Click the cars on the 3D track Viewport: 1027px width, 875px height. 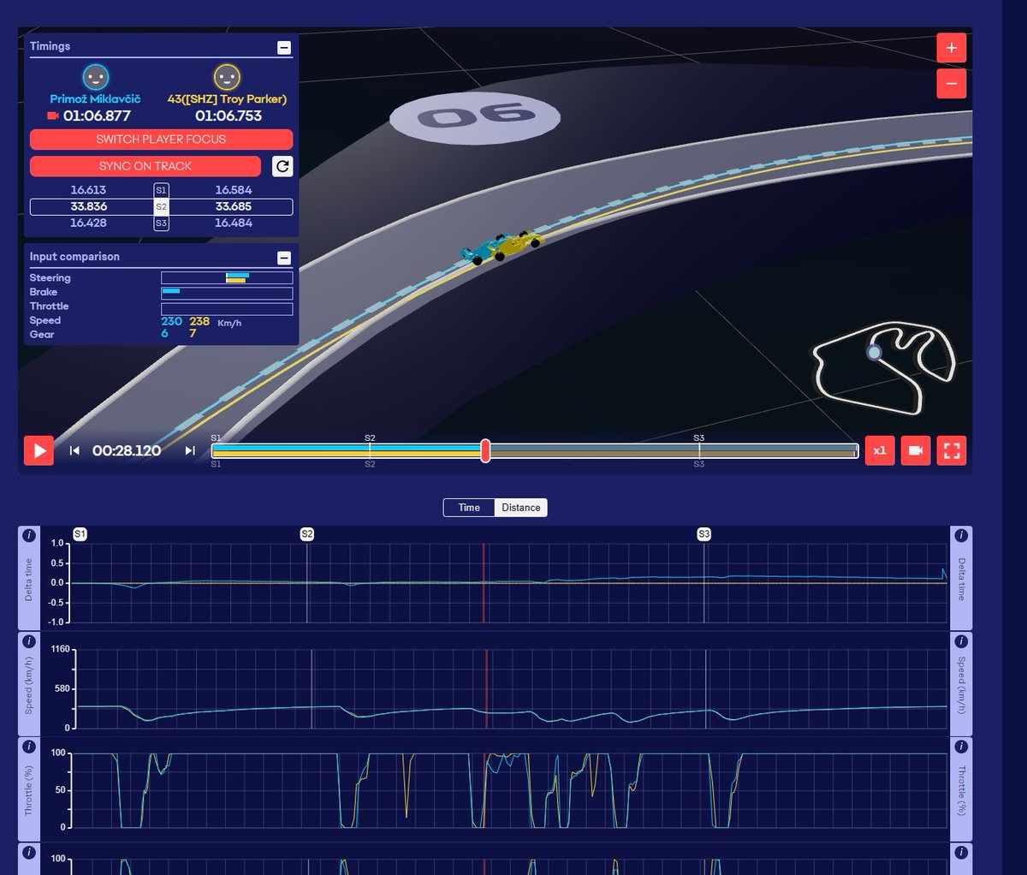tap(501, 247)
